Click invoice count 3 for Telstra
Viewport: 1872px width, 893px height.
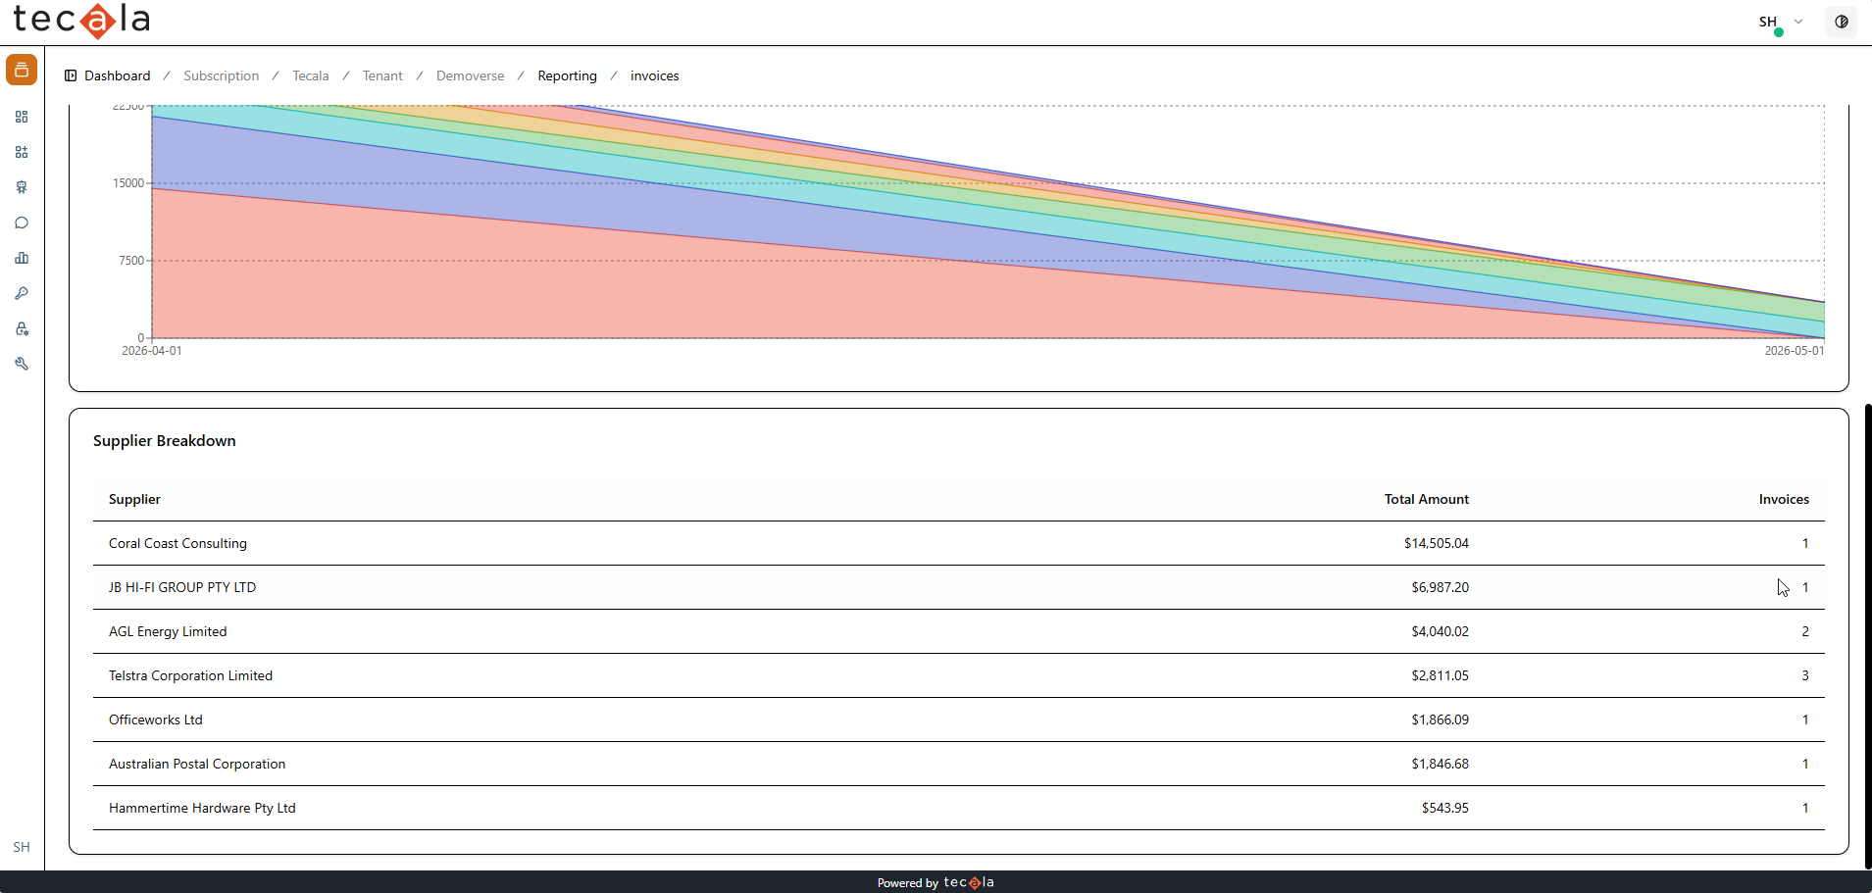[1805, 675]
